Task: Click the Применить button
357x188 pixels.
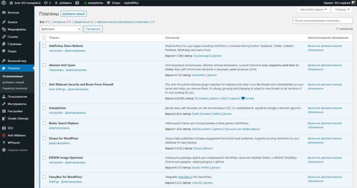Action: pyautogui.click(x=93, y=29)
